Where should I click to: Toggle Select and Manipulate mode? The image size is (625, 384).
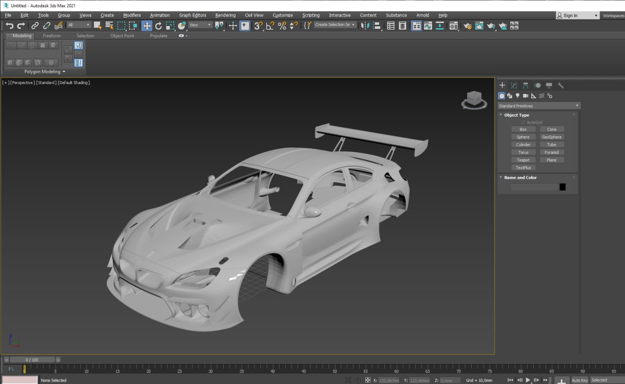pos(233,25)
